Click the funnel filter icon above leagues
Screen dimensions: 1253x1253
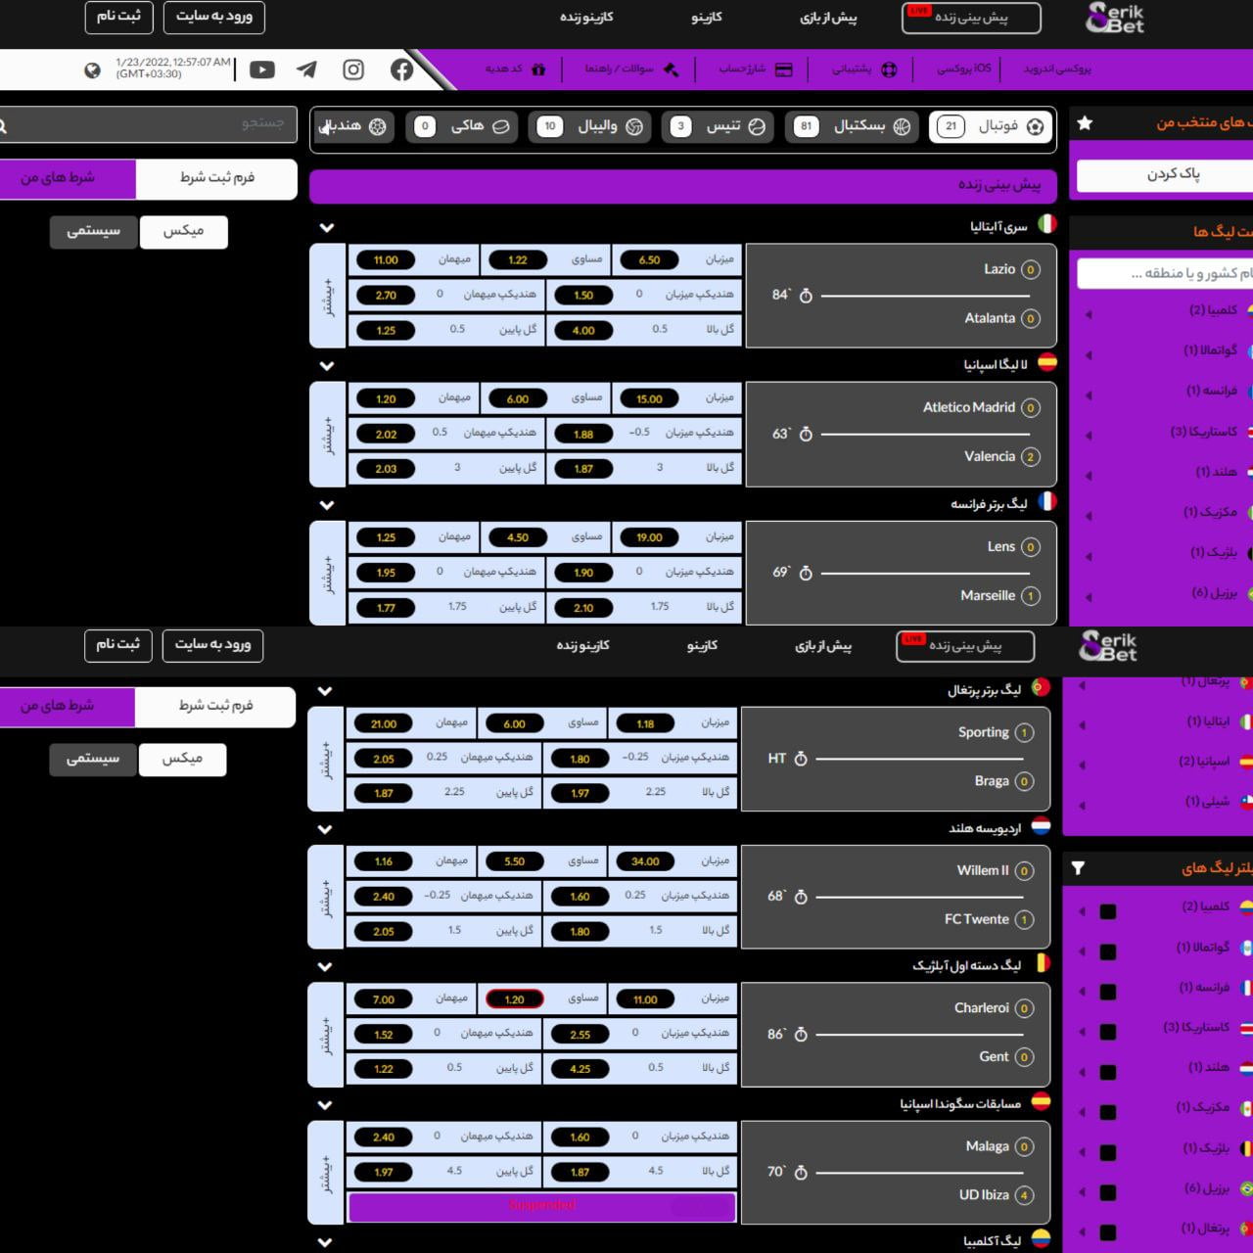point(1078,868)
